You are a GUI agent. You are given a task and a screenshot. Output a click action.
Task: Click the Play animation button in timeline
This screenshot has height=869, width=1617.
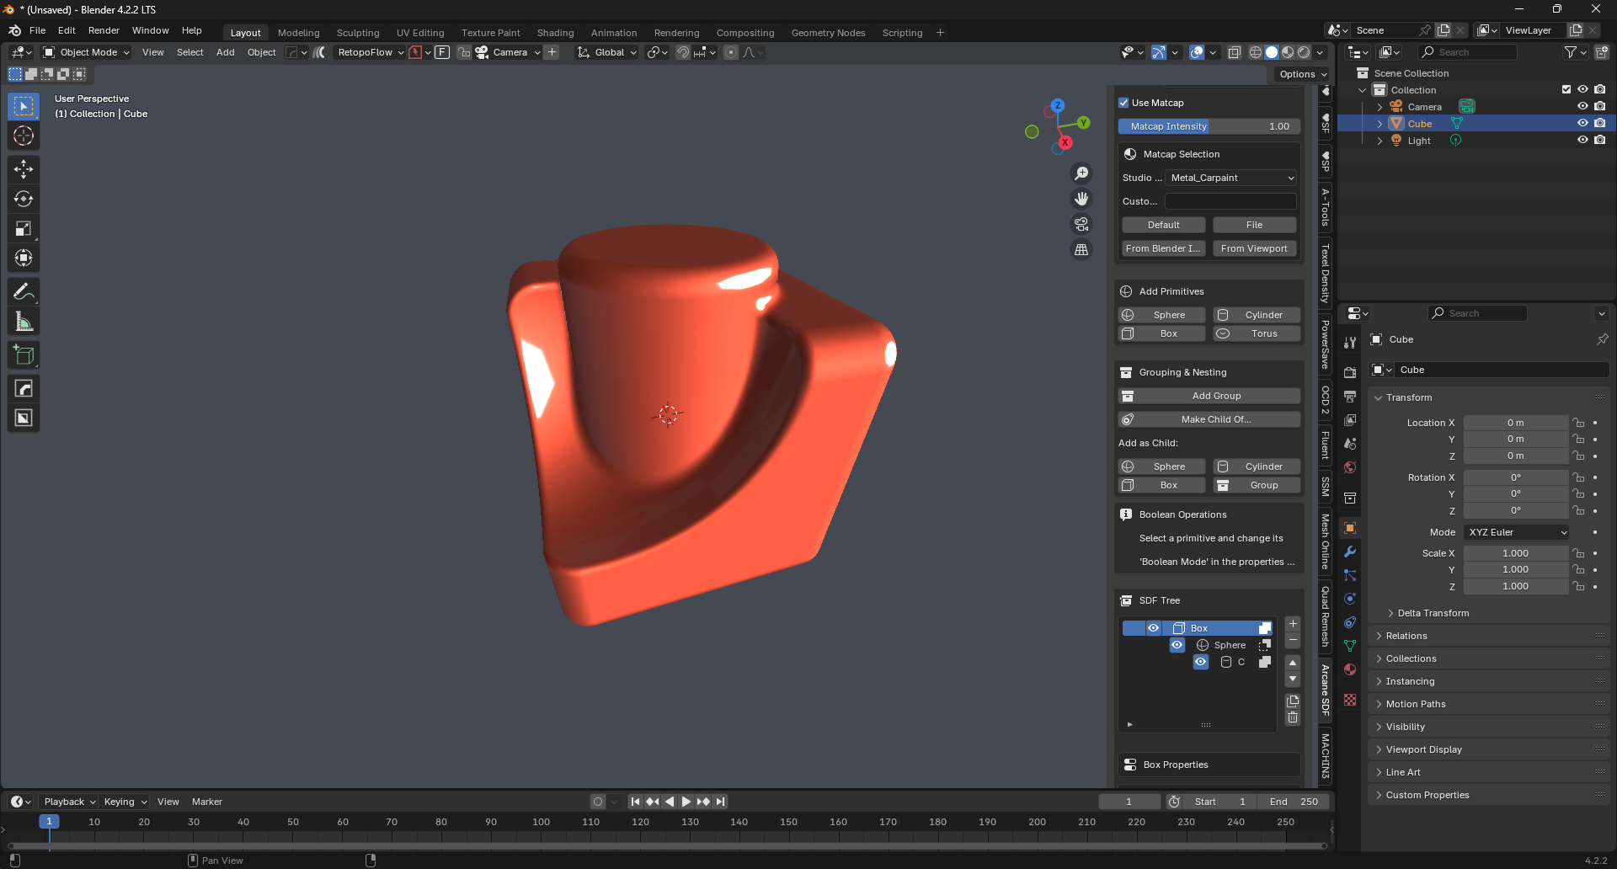click(686, 802)
